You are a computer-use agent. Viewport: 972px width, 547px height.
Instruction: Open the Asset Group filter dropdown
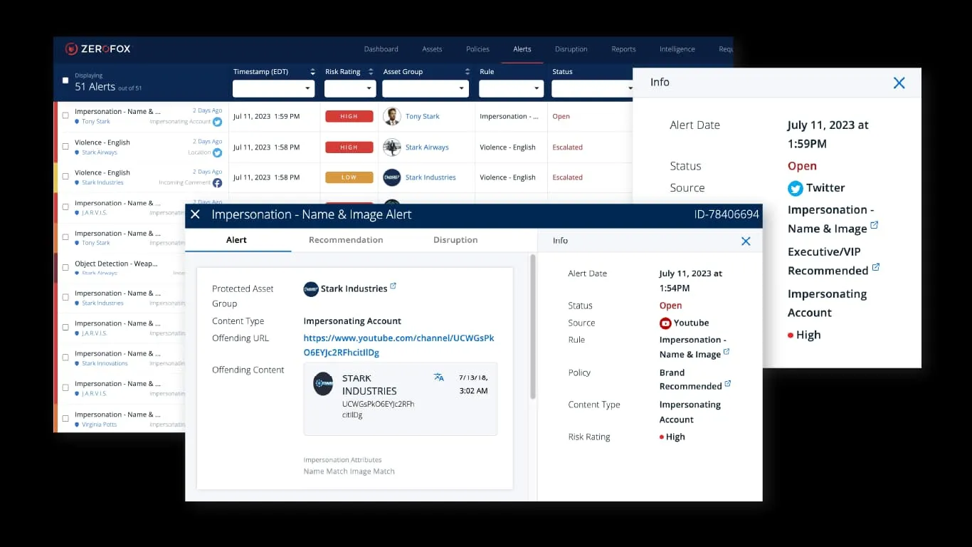click(426, 88)
